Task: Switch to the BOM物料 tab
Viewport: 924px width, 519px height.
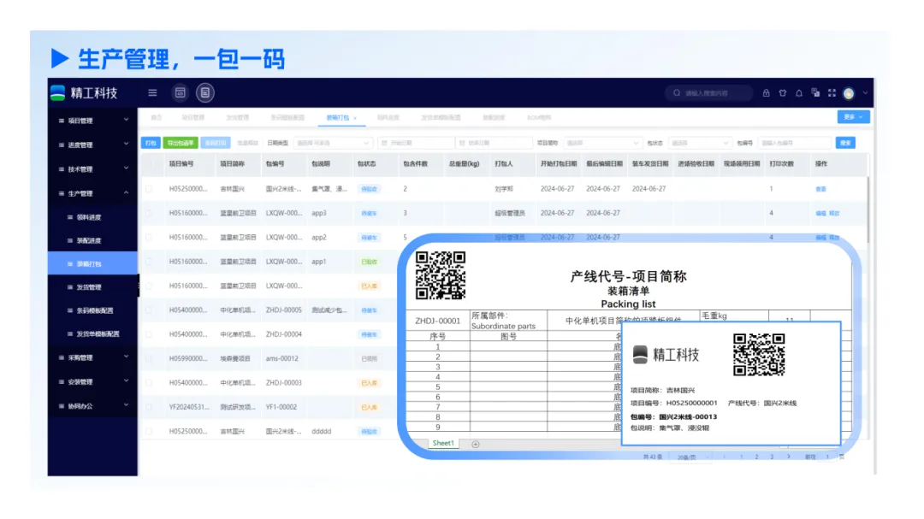Action: [539, 118]
